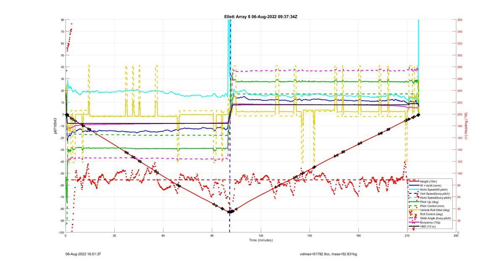
Task: Click left y-axis tick label '-70'
Action: [x=61, y=197]
